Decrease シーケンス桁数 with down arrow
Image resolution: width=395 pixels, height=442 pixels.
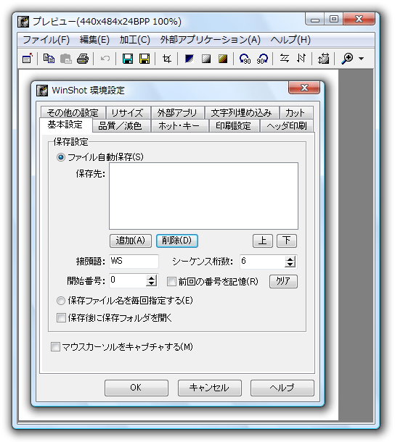(290, 264)
